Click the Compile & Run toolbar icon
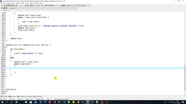 [x=50, y=5]
